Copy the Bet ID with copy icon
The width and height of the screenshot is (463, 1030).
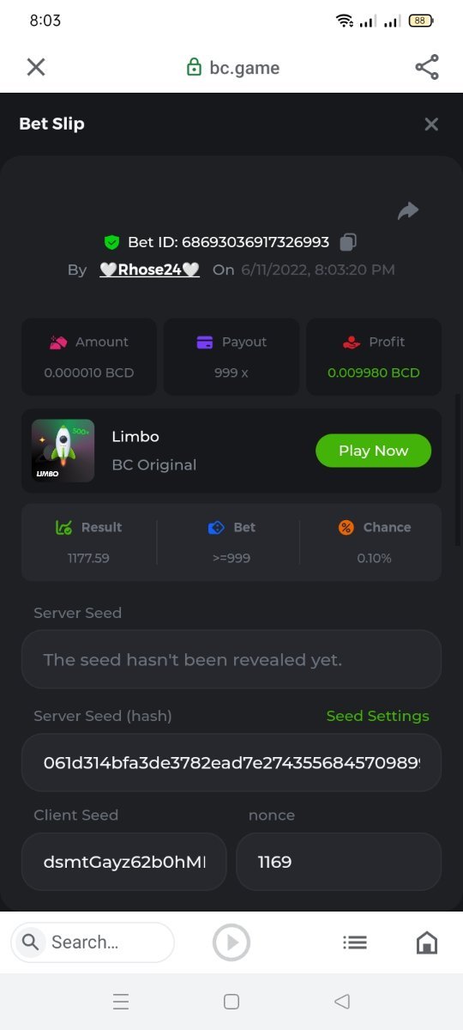pyautogui.click(x=348, y=242)
